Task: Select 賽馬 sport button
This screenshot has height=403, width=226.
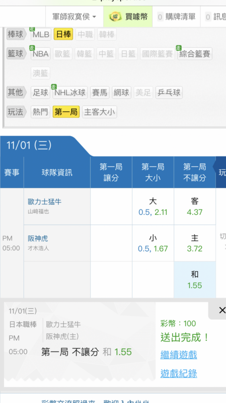Action: point(100,92)
